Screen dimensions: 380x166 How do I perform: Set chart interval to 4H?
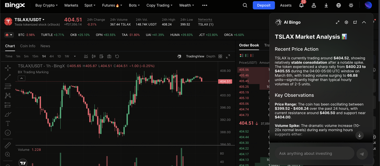coord(52,56)
